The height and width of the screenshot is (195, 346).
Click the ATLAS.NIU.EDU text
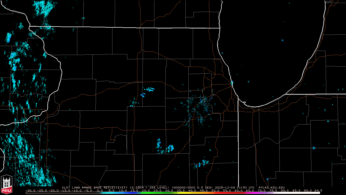[x=271, y=187]
